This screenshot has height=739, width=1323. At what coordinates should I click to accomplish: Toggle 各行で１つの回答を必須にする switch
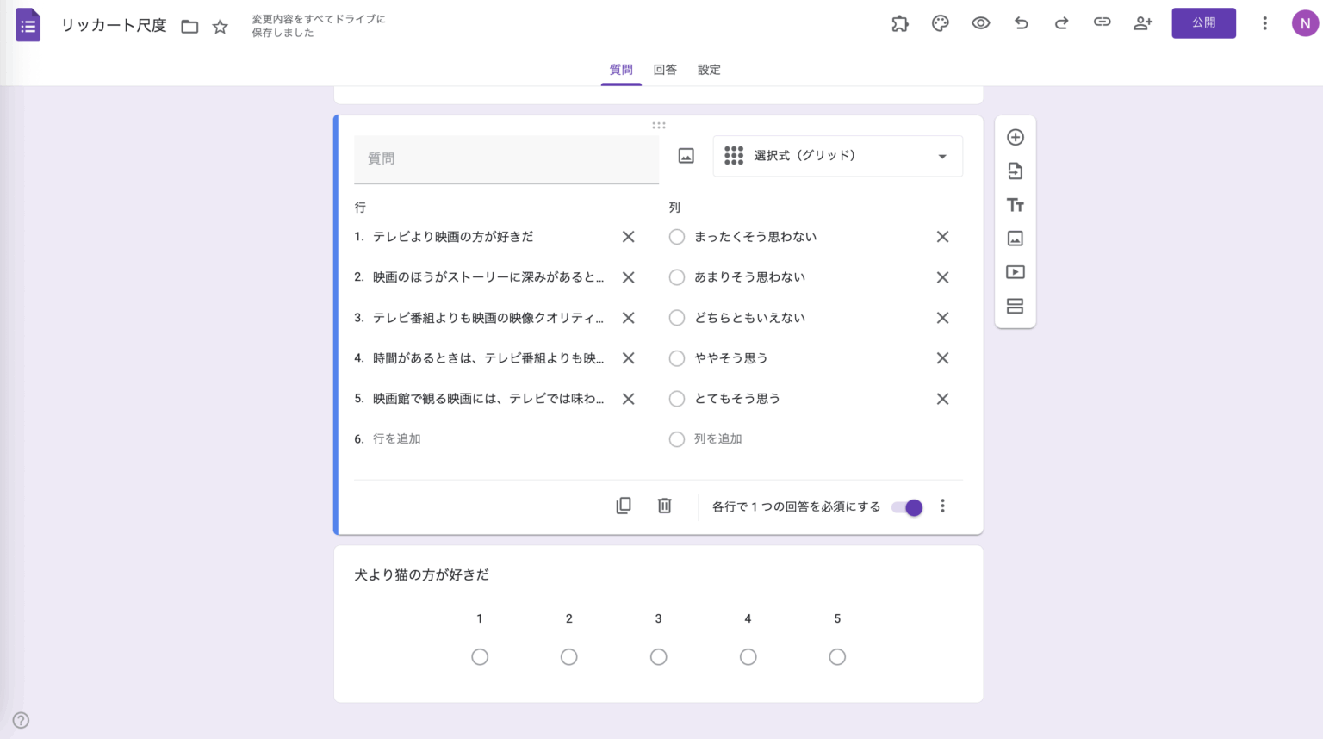coord(906,508)
